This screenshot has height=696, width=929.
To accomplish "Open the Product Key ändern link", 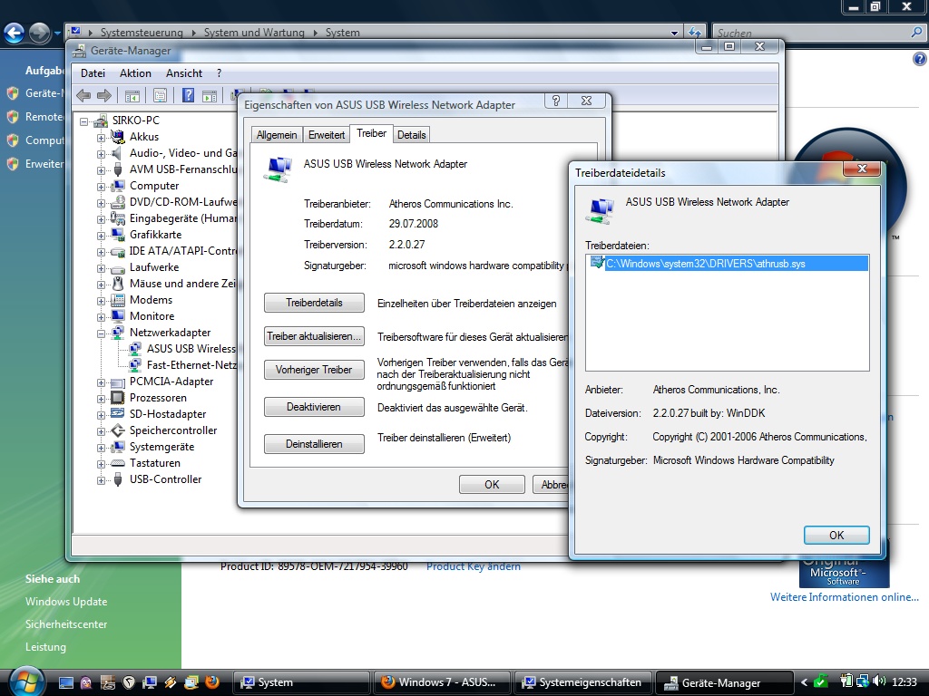I will (474, 566).
